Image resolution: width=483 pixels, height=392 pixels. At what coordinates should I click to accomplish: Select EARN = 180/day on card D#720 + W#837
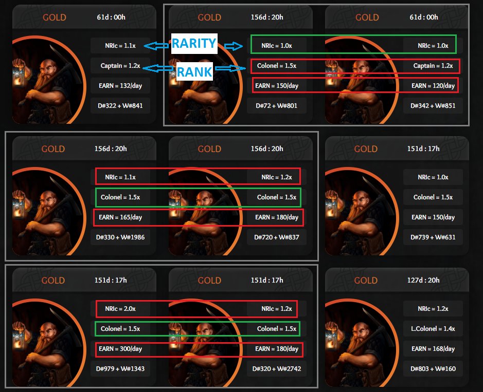click(x=277, y=217)
